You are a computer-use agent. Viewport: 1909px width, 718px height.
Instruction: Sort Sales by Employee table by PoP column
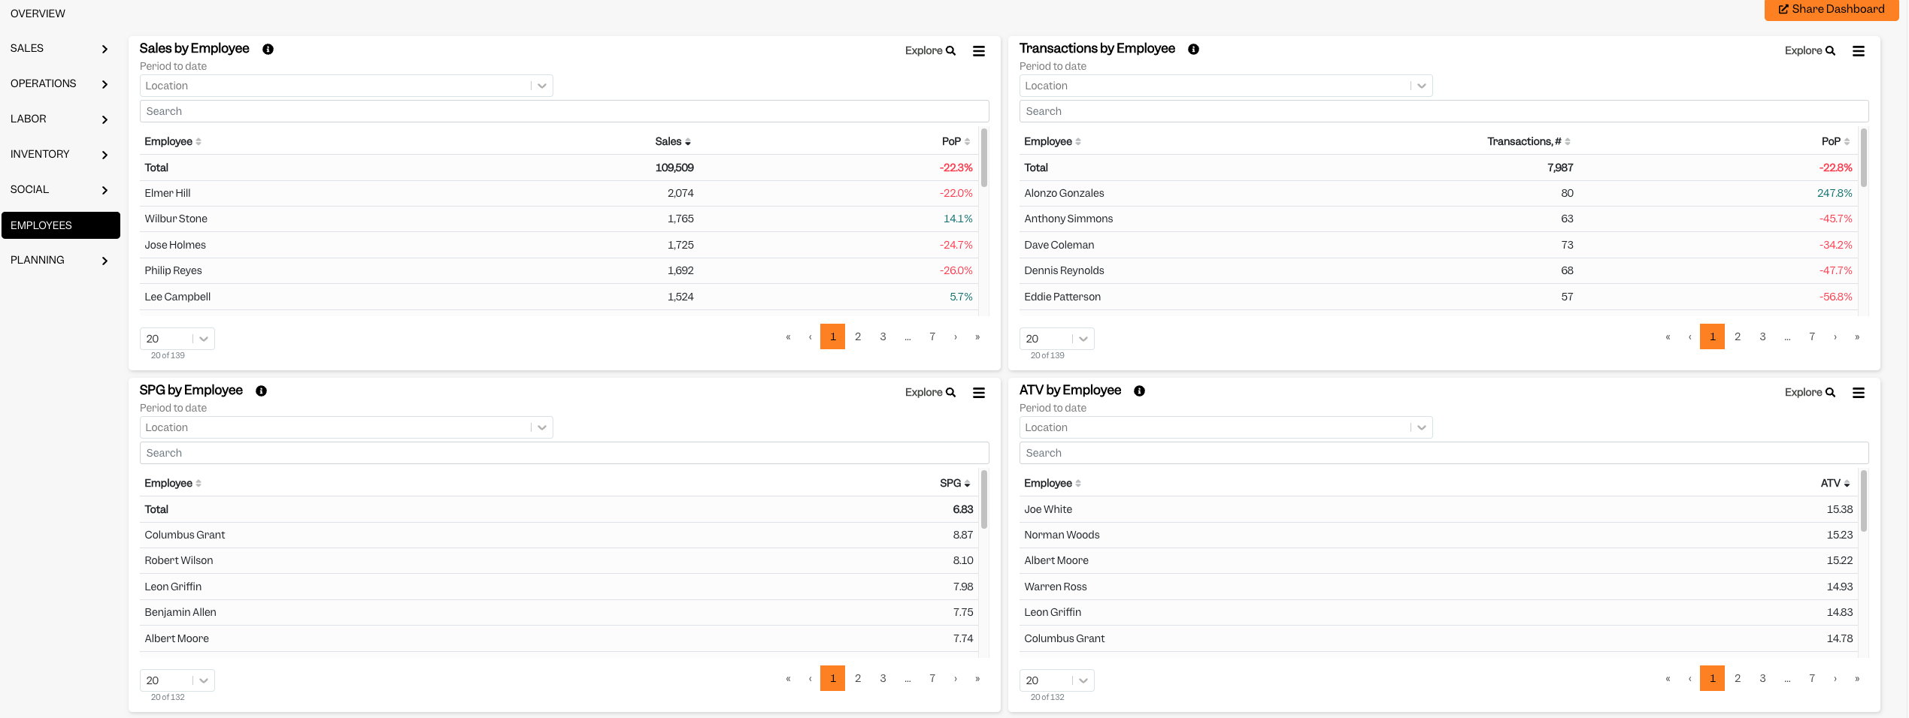(x=956, y=141)
